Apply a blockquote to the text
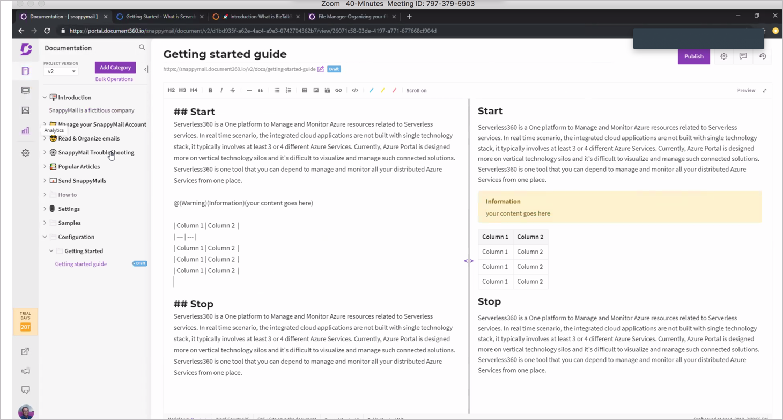783x420 pixels. (261, 90)
